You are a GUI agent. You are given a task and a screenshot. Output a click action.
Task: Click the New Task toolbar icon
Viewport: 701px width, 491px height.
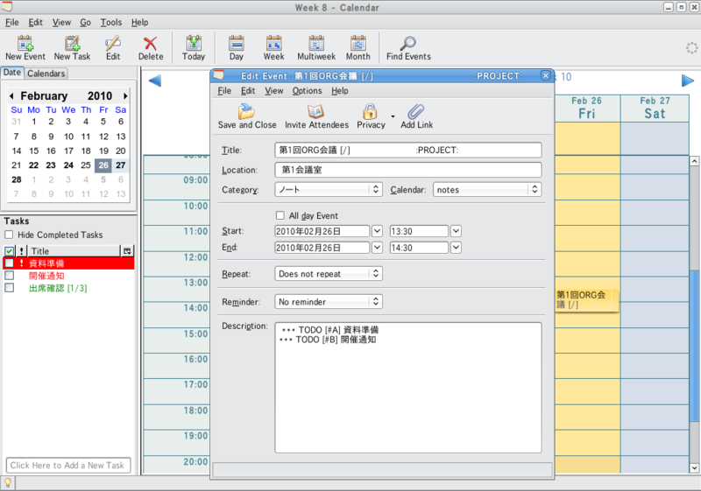(72, 44)
